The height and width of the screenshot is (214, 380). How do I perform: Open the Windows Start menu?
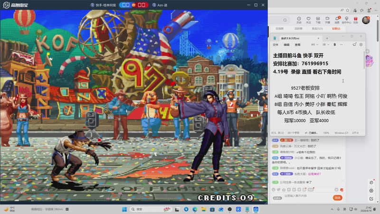124,209
